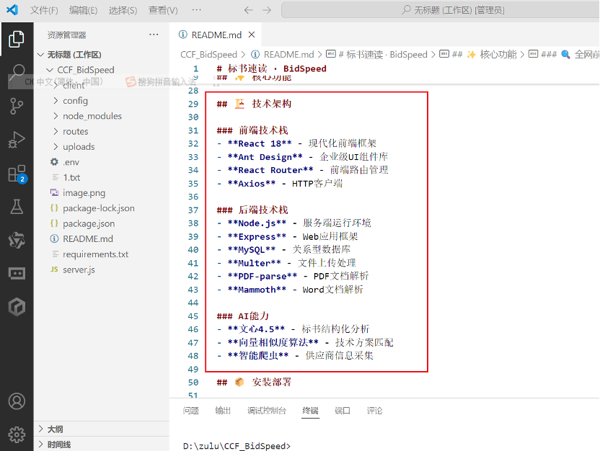Image resolution: width=600 pixels, height=451 pixels.
Task: Expand the node_modules folder
Action: (102, 116)
